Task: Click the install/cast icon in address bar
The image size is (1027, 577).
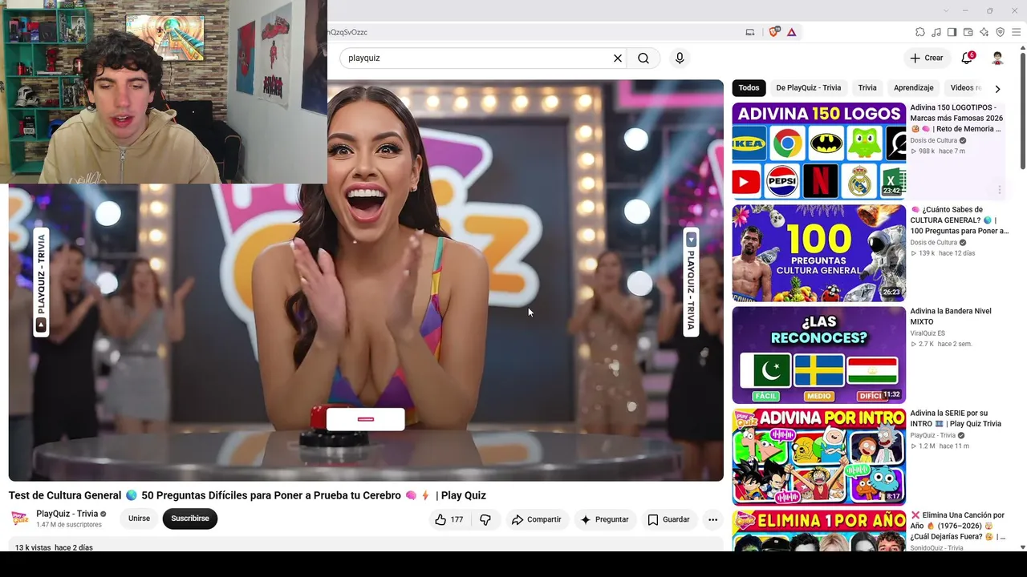Action: click(750, 32)
